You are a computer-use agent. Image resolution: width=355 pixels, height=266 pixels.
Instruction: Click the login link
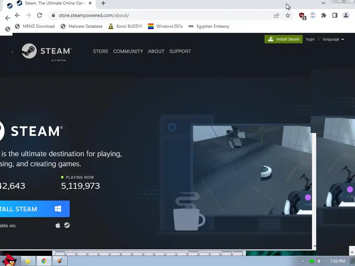pos(310,39)
